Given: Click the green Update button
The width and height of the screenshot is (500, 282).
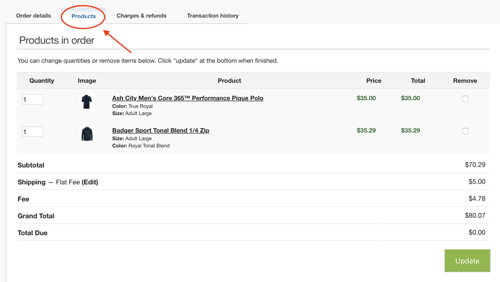Looking at the screenshot, I should coord(467,260).
